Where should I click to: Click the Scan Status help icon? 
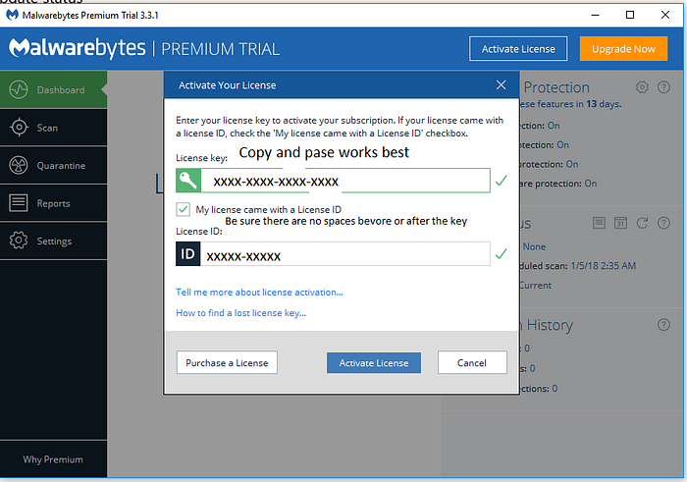[663, 223]
